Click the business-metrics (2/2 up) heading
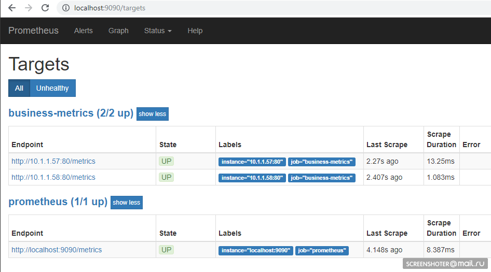The width and height of the screenshot is (491, 272). coord(71,113)
